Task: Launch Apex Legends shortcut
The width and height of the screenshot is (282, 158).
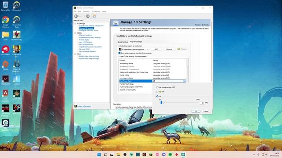Action: tap(5, 96)
